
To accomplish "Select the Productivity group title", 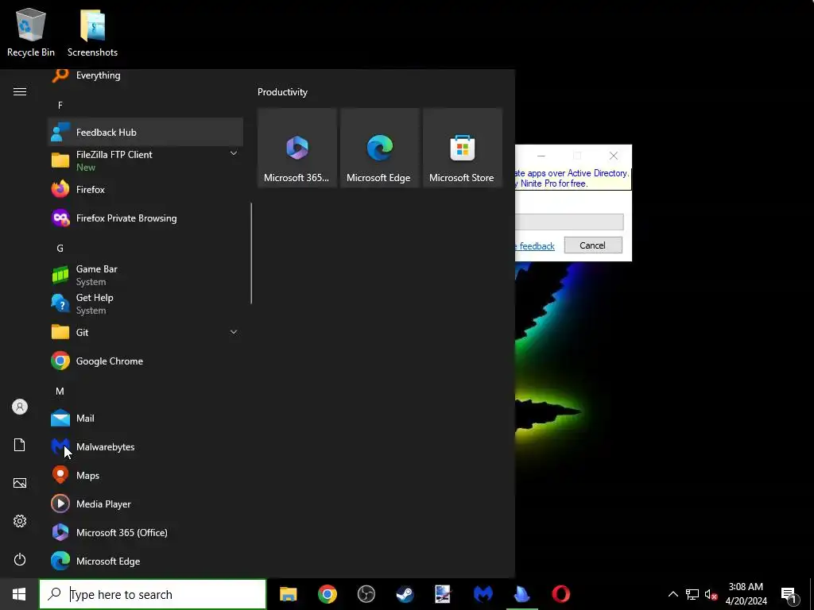I will (x=282, y=92).
